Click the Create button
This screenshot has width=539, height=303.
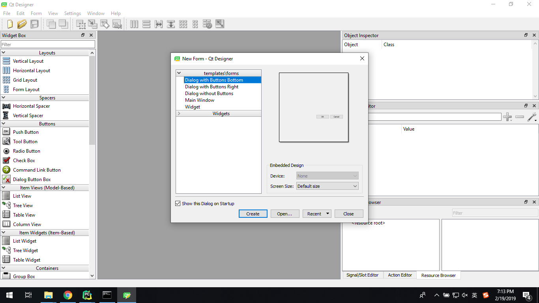click(253, 214)
